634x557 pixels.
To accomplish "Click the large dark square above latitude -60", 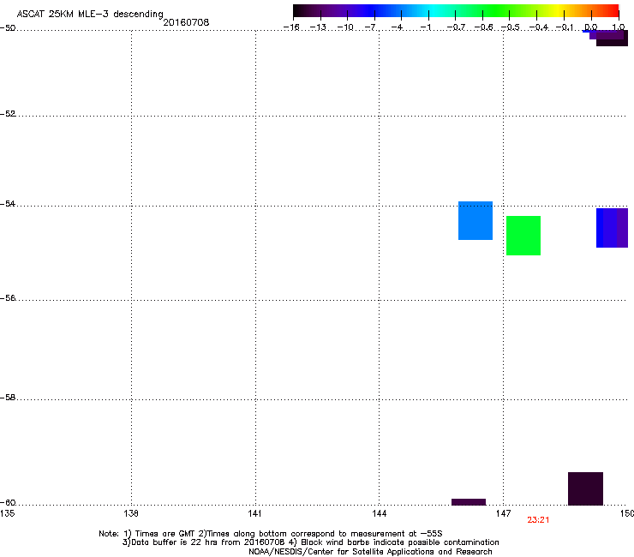I will click(x=585, y=488).
